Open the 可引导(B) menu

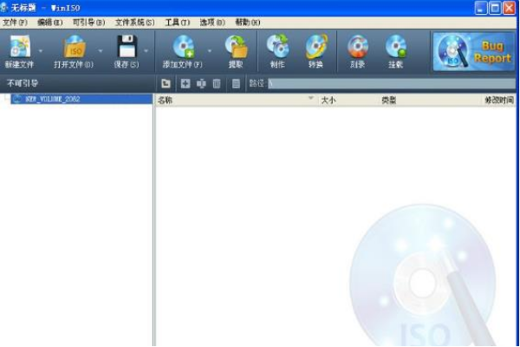point(88,23)
